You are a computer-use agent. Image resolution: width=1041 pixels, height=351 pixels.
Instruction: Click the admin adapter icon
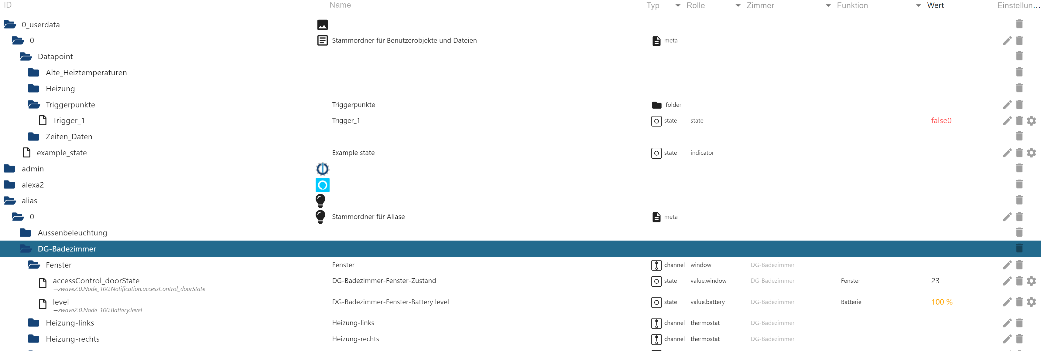(x=322, y=169)
